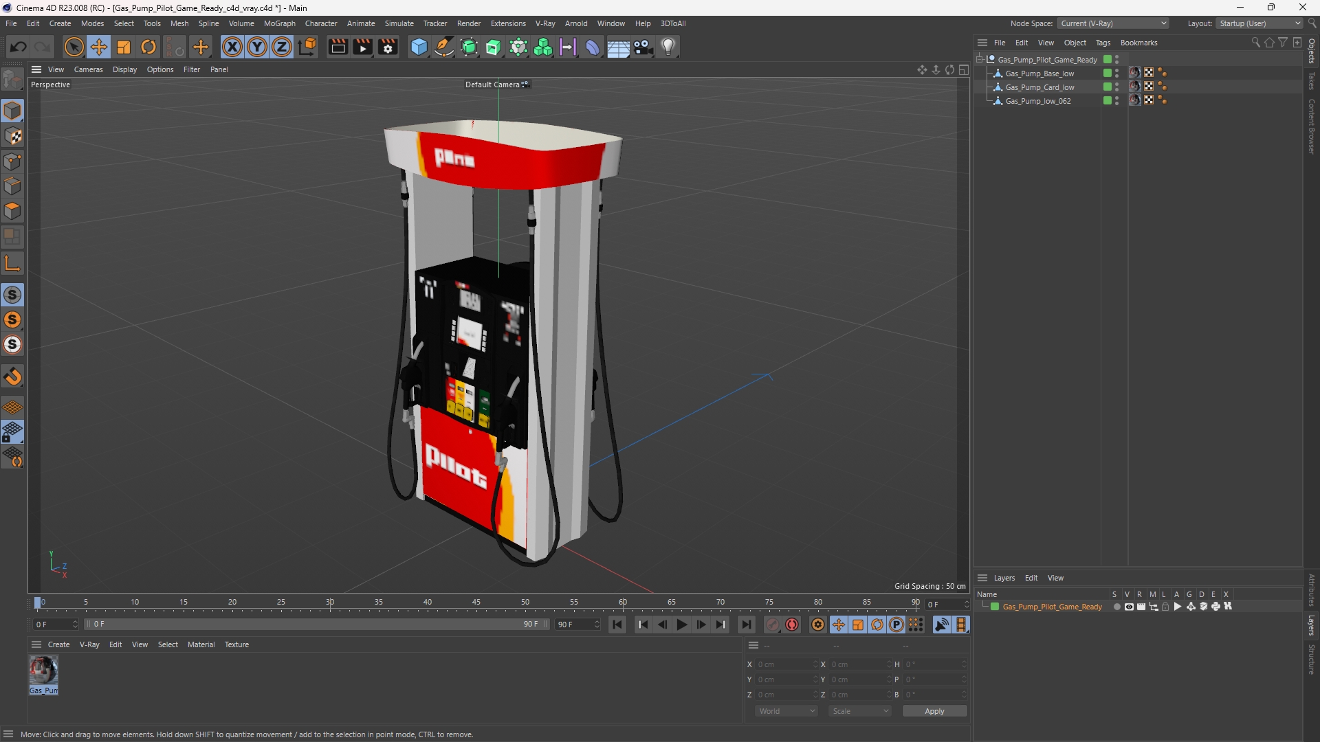The height and width of the screenshot is (742, 1320).
Task: Click the timeline preview range bar
Action: 317,625
